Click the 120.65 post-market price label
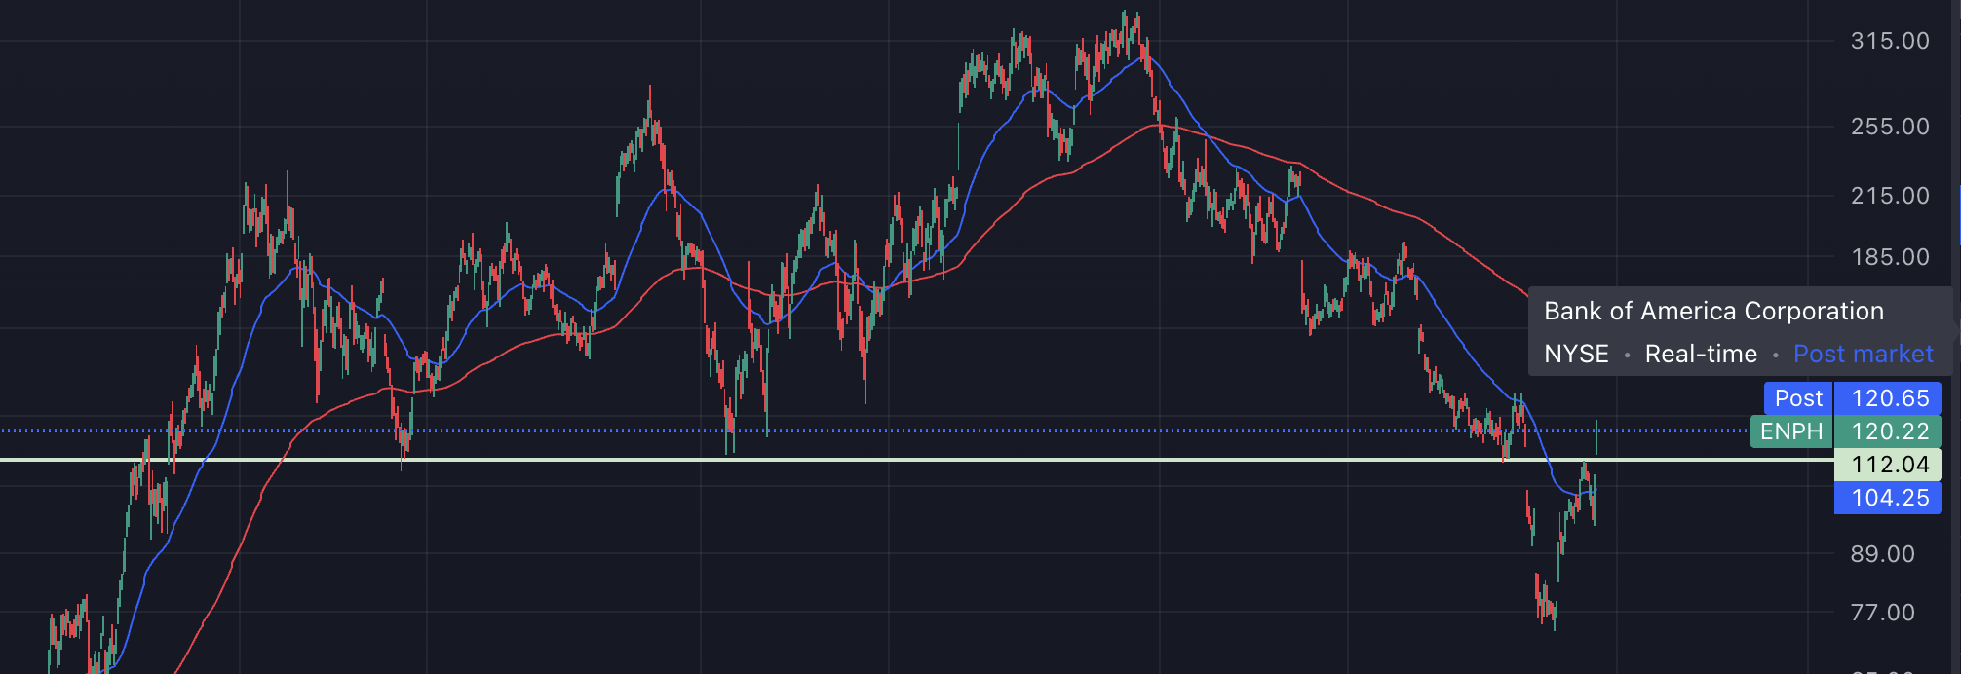 click(1890, 398)
